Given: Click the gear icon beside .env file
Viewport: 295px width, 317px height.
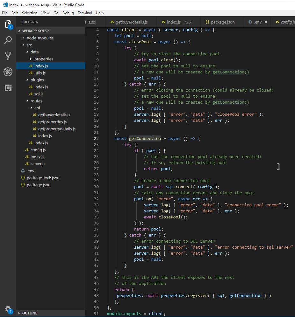Looking at the screenshot, I should [x=23, y=171].
